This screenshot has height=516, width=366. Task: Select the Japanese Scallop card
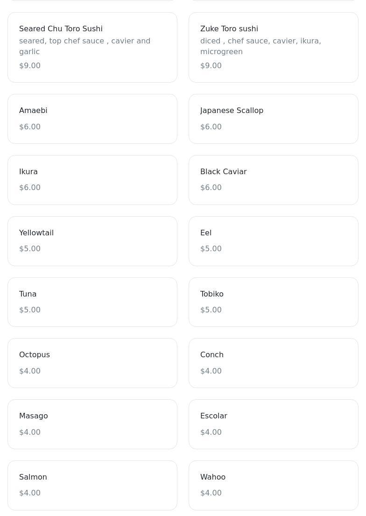pyautogui.click(x=273, y=119)
